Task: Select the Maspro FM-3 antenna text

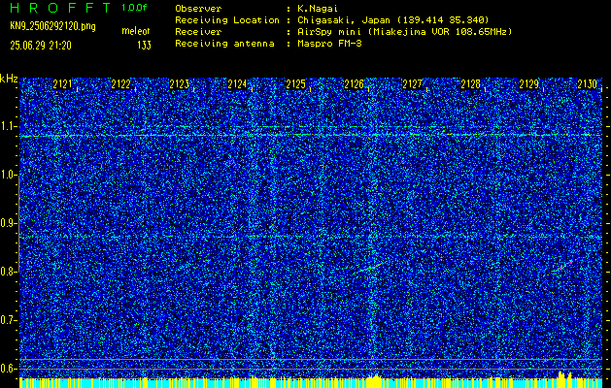Action: tap(329, 44)
